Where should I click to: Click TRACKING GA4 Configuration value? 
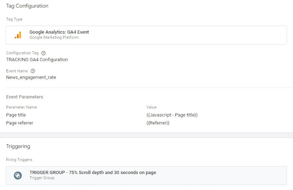tap(37, 60)
